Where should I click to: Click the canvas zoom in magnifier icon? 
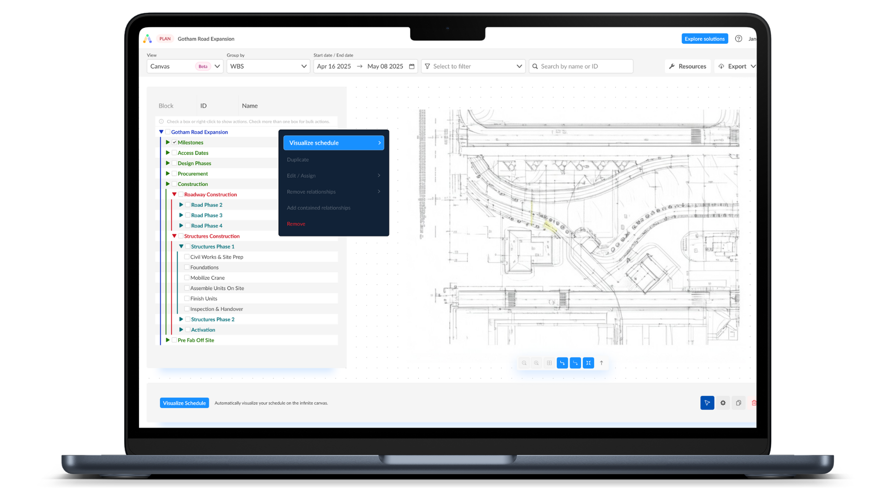click(x=537, y=363)
